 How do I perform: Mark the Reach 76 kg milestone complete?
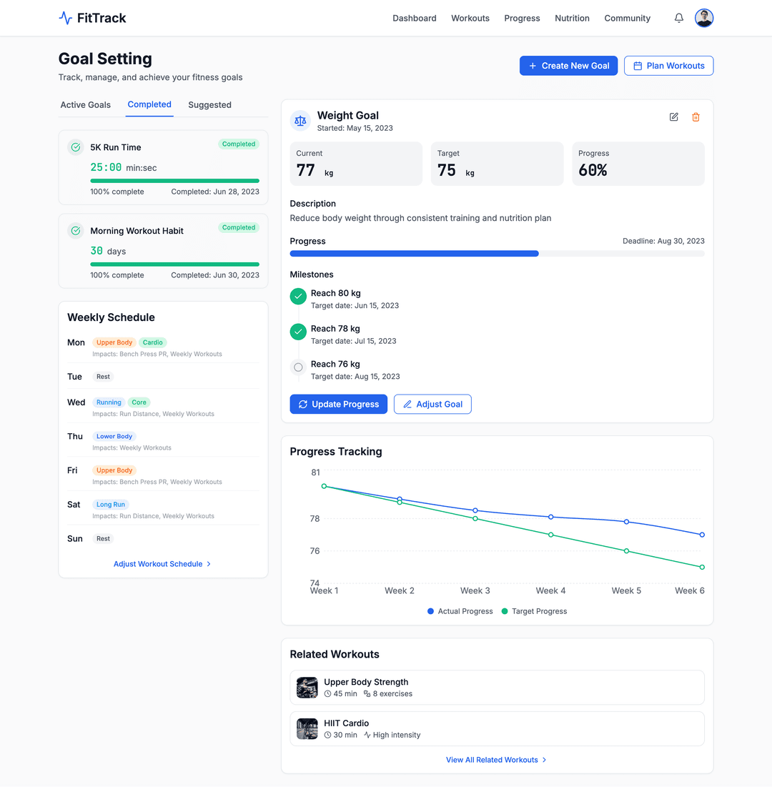[298, 367]
